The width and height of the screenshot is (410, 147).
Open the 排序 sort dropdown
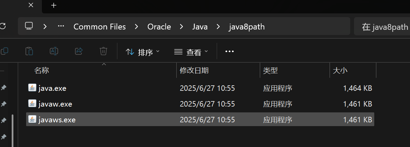coord(143,52)
